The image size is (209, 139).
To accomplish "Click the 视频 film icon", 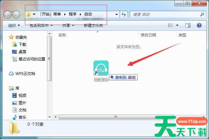I will pos(15,95).
